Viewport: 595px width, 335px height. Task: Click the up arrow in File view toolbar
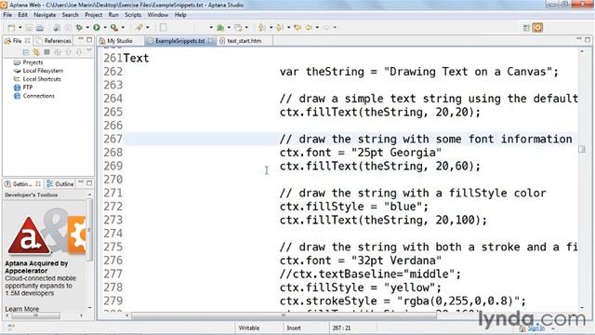tap(68, 52)
